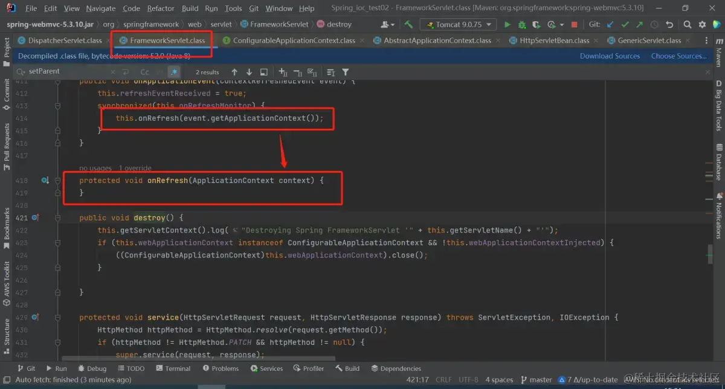This screenshot has width=725, height=389.
Task: Git update project blue arrow icon
Action: point(610,25)
